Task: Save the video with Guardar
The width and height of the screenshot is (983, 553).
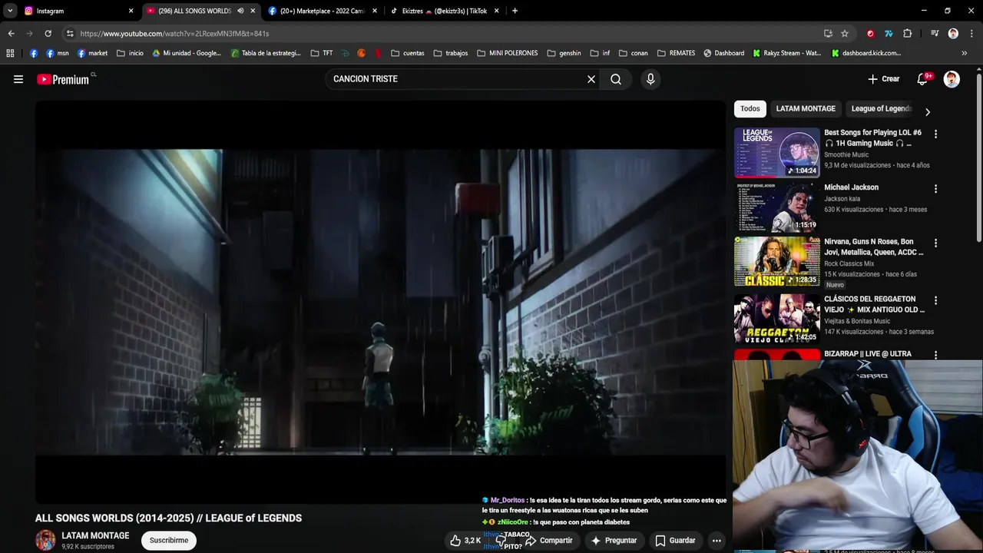Action: tap(675, 541)
